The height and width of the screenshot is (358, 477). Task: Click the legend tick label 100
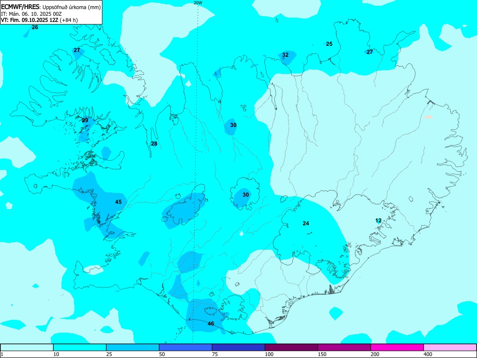point(269,354)
